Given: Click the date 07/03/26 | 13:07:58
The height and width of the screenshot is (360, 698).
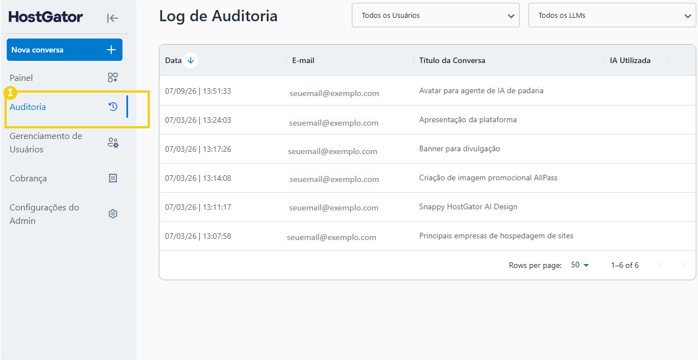Looking at the screenshot, I should pos(198,236).
